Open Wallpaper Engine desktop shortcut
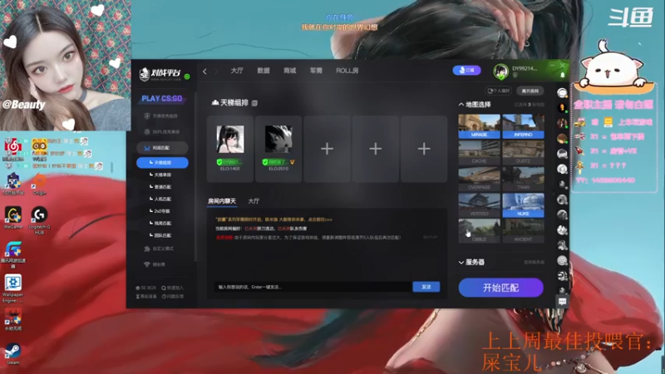Viewport: 665px width, 374px height. [13, 288]
